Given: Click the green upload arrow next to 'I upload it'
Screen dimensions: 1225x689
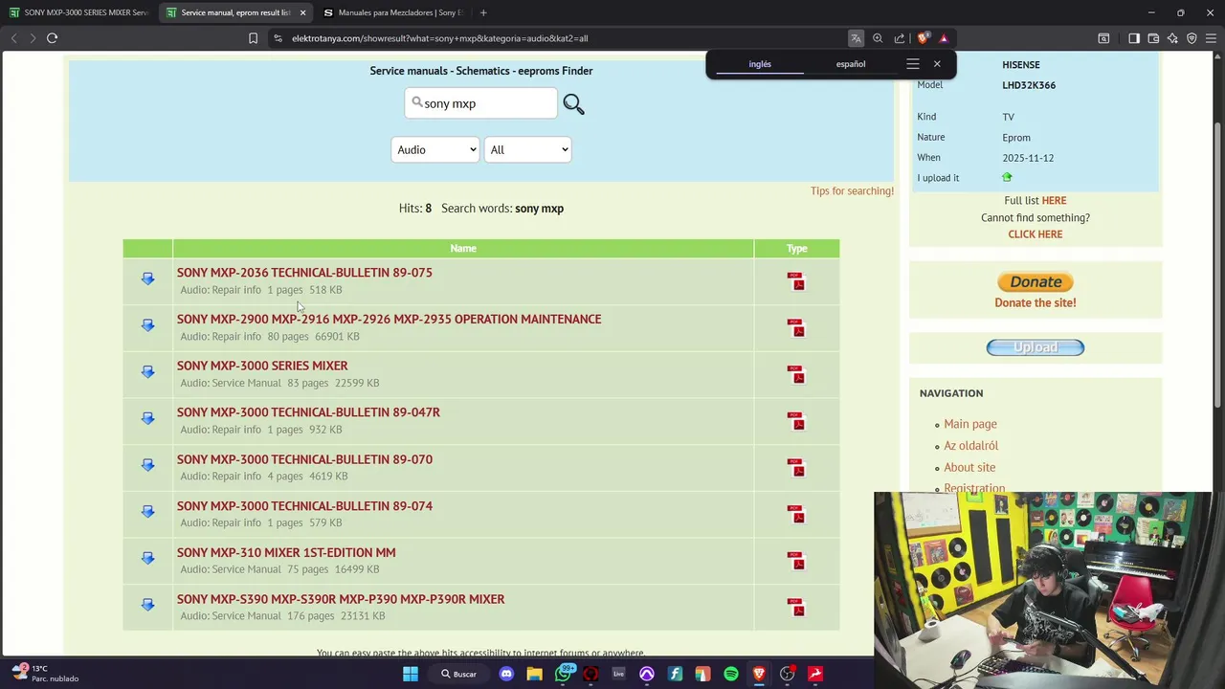Looking at the screenshot, I should coord(1007,178).
